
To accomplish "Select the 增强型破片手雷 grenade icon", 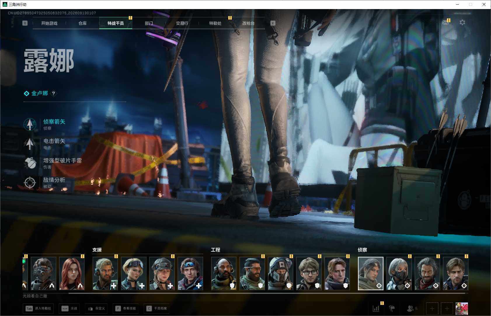I will 30,163.
